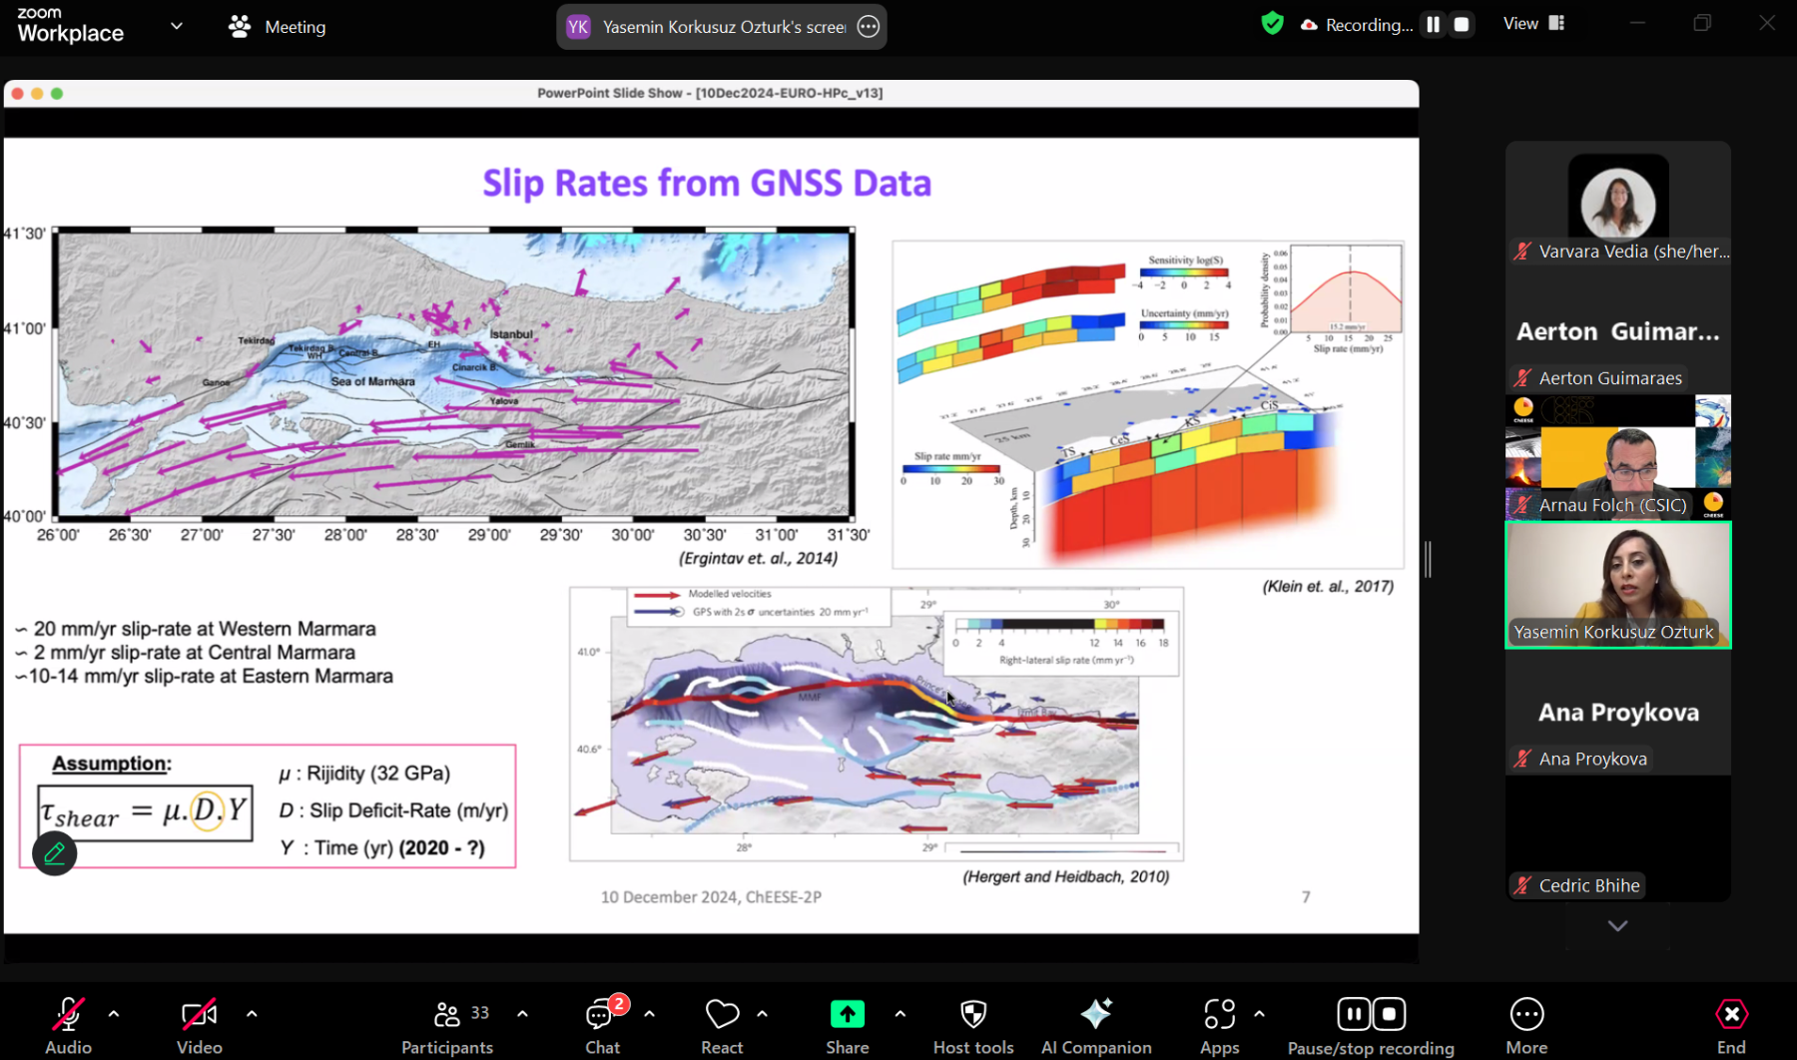This screenshot has width=1797, height=1060.
Task: Open the Chat panel
Action: point(603,1026)
